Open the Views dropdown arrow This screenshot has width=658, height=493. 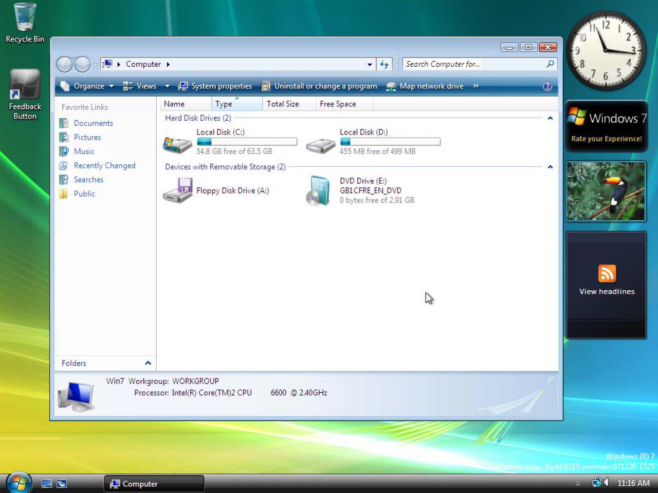point(167,86)
